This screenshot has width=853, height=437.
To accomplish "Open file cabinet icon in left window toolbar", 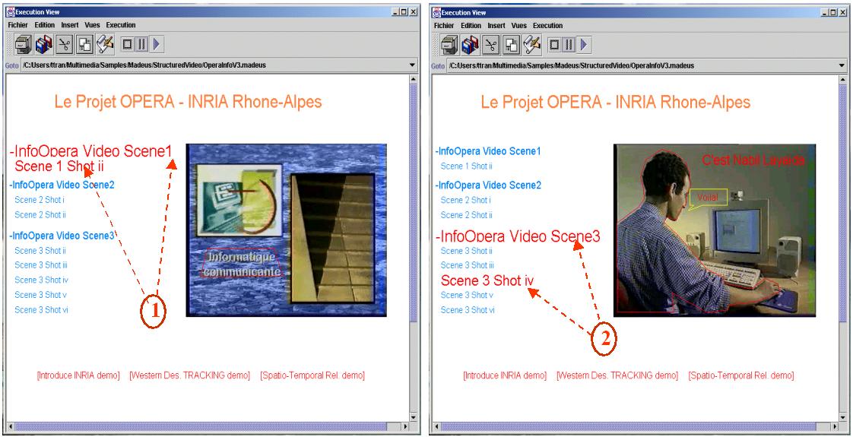I will point(24,44).
